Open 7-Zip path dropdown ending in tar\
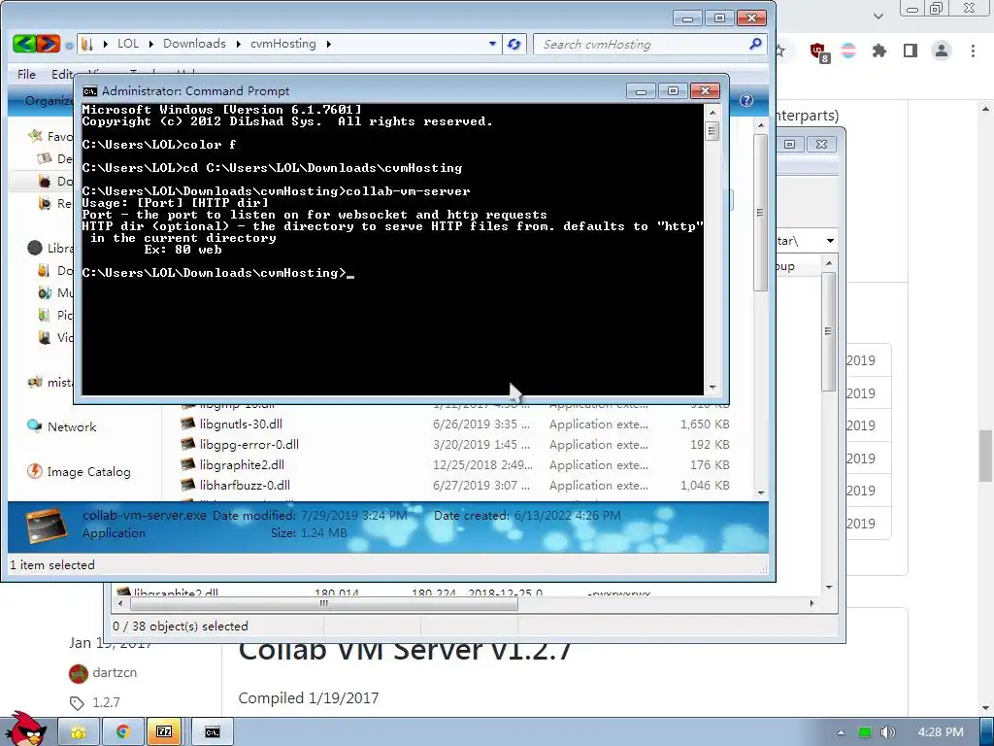 click(x=829, y=241)
